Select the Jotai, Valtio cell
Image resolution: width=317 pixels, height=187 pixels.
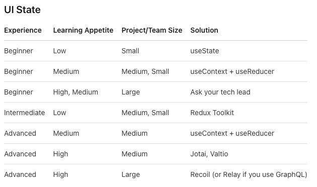(x=209, y=154)
